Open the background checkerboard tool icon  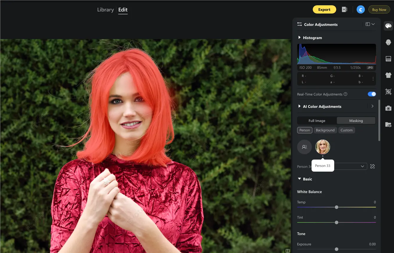click(x=388, y=59)
